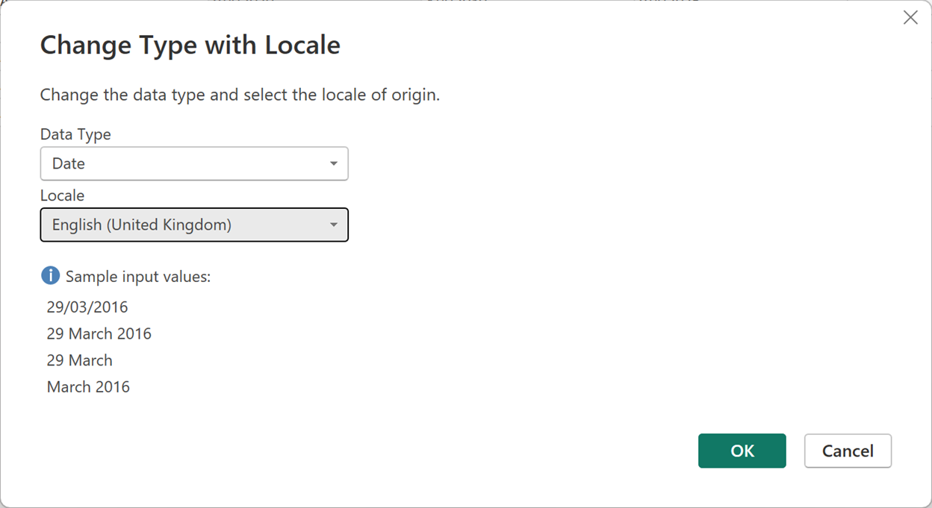The width and height of the screenshot is (932, 508).
Task: Expand the Data Type dropdown arrow
Action: coord(333,163)
